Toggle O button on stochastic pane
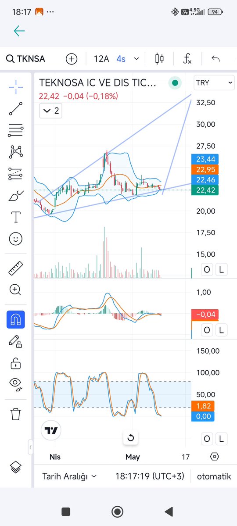This screenshot has height=526, width=237. click(x=207, y=439)
